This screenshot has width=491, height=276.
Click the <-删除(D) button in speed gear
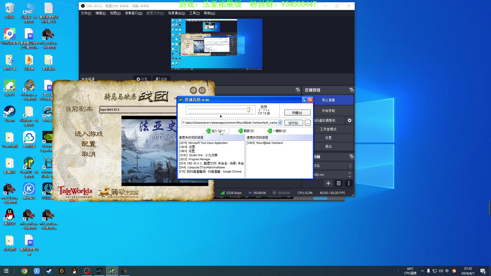tap(277, 131)
